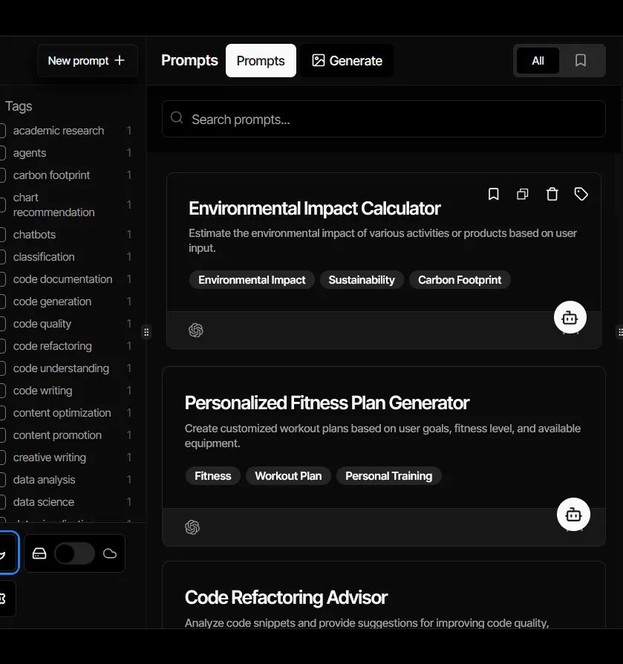
Task: Switch to the Generate tab
Action: click(x=347, y=61)
